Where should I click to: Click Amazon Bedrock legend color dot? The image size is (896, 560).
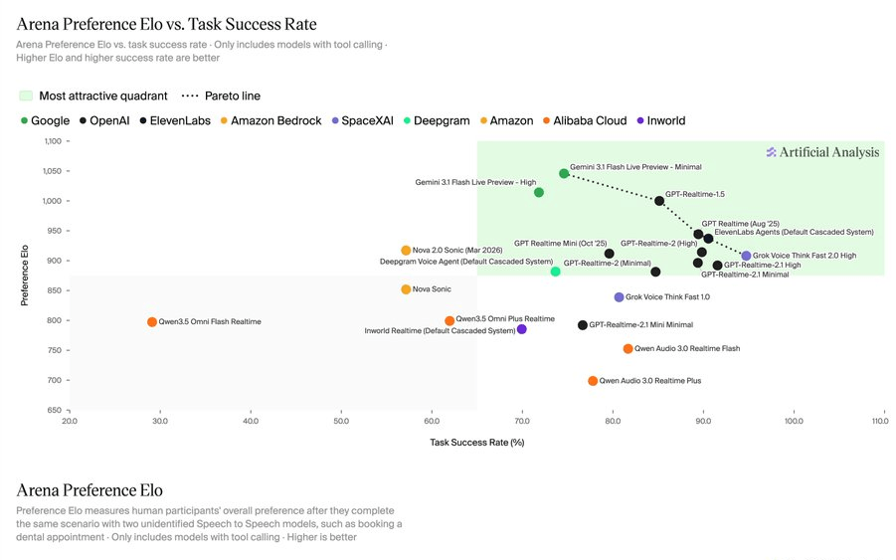(x=224, y=120)
